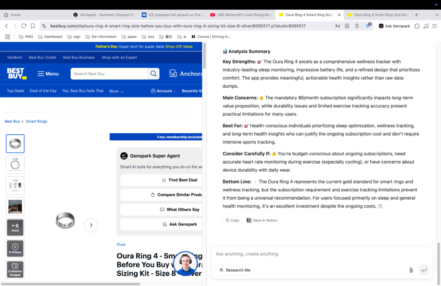
Task: Click the next image arrow on product photo
Action: 91,225
